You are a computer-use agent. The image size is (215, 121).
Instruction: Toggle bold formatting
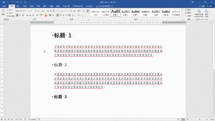[17, 15]
